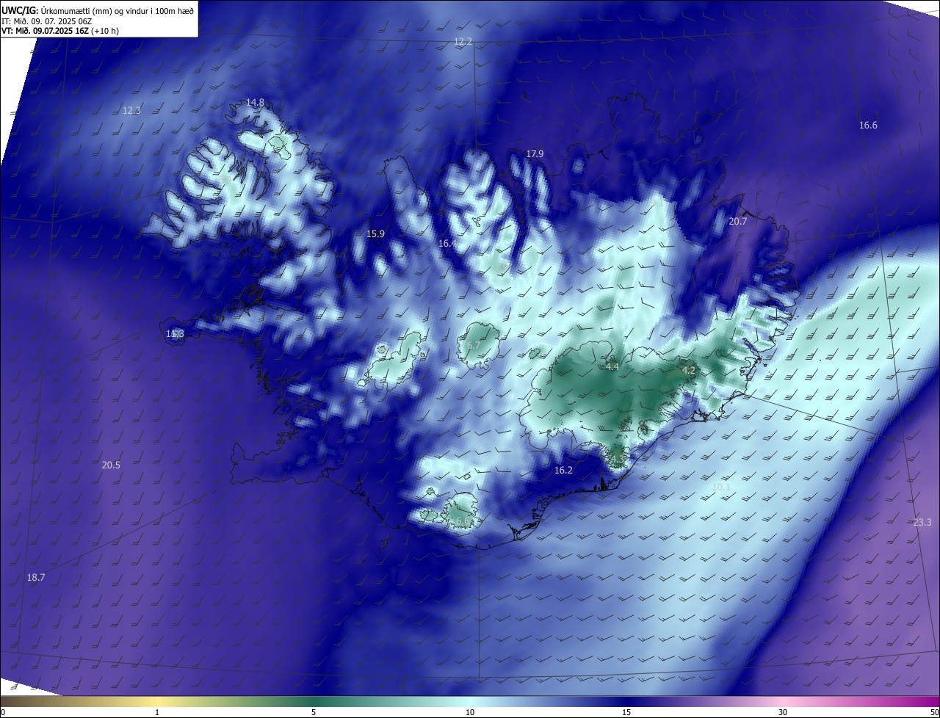Click the 'VT: Mið. 09.07.2025 16Z (+10 h)' line

tap(60, 31)
